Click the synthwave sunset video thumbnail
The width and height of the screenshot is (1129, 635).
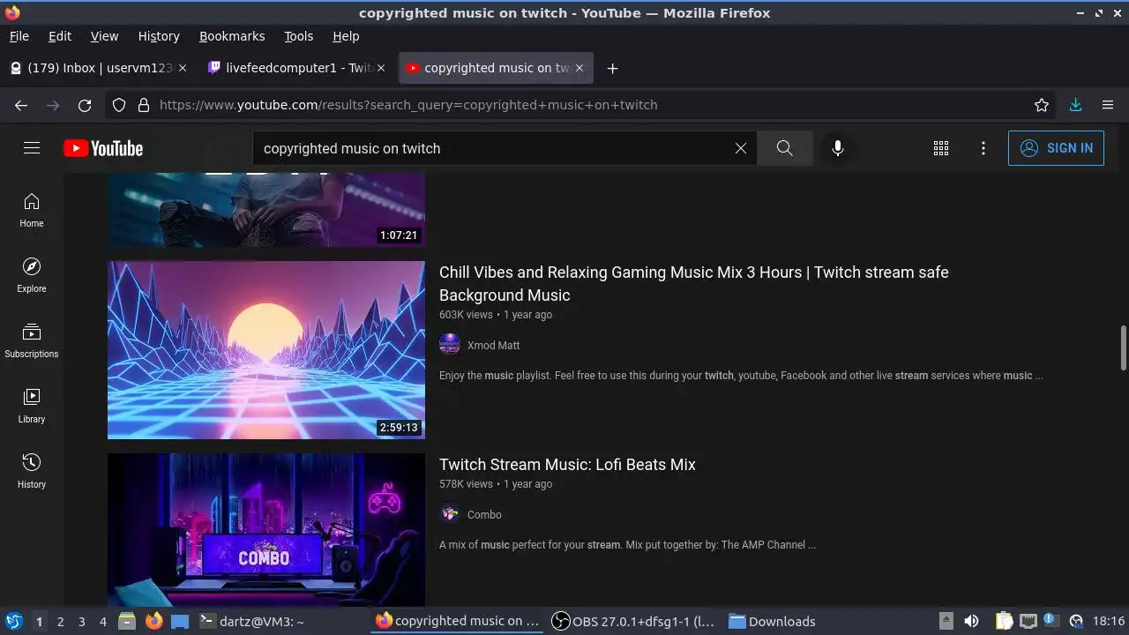tap(266, 349)
